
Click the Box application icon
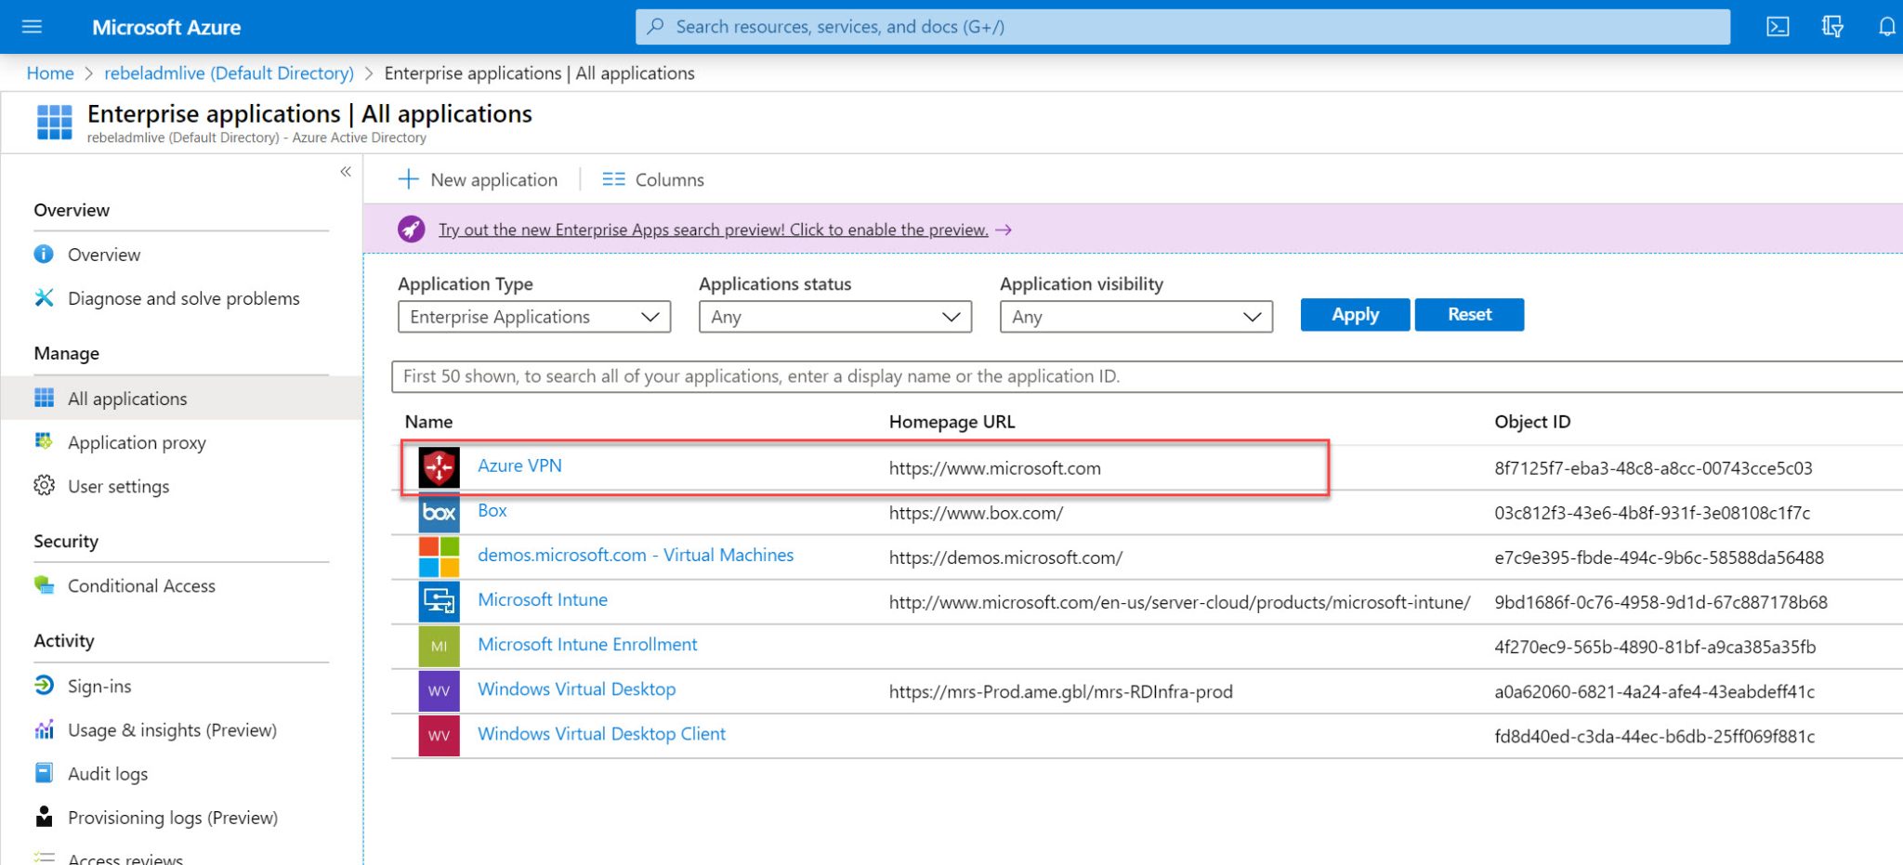click(x=439, y=512)
